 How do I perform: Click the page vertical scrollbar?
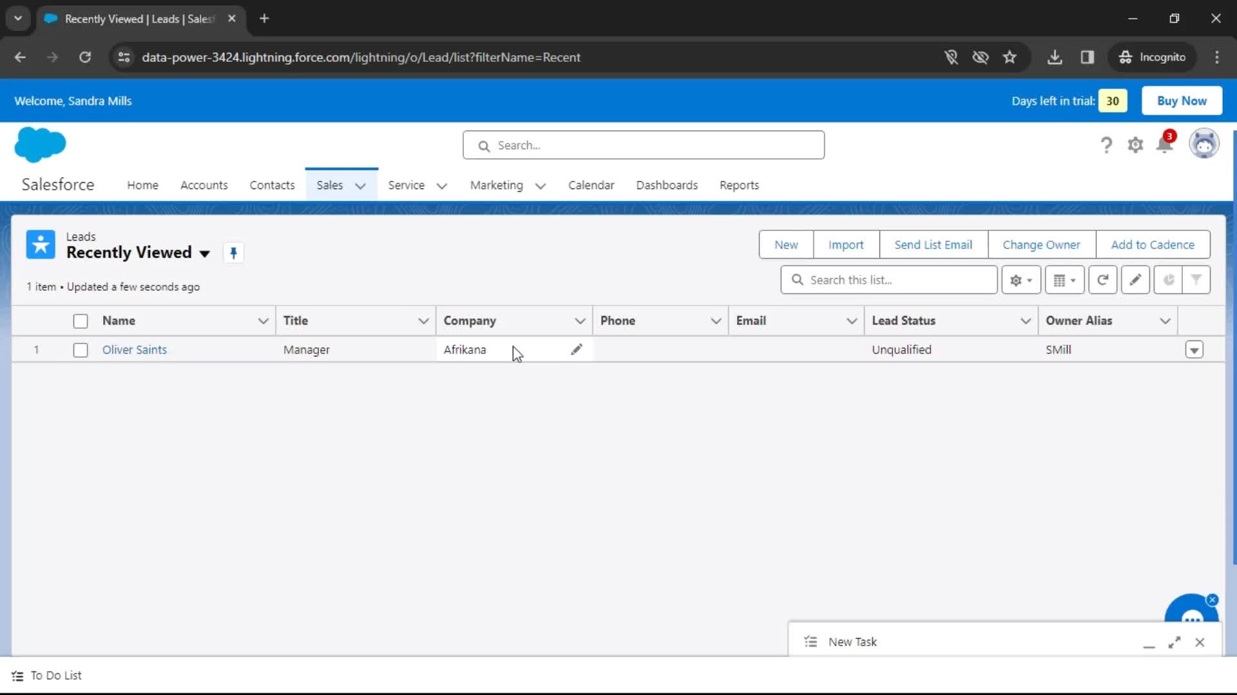[1234, 347]
